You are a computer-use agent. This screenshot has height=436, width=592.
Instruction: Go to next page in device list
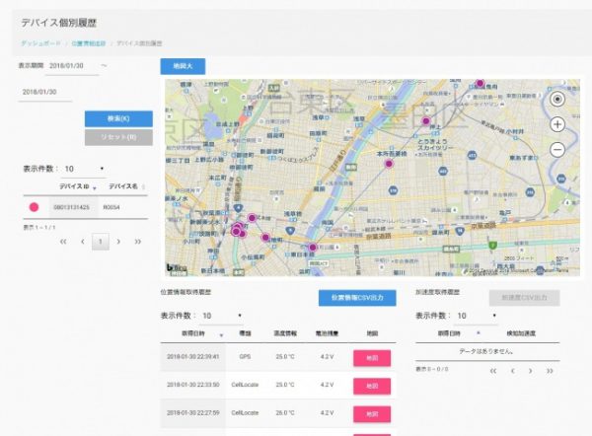click(118, 241)
